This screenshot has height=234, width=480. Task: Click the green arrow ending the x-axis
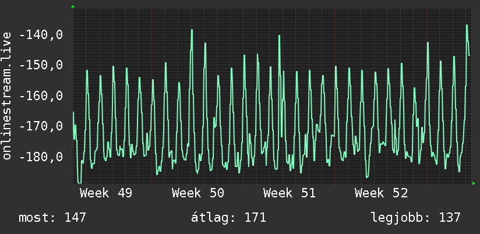(x=474, y=183)
